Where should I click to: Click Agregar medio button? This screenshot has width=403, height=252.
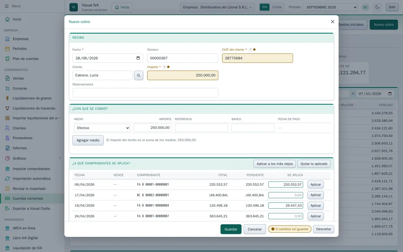pyautogui.click(x=88, y=140)
